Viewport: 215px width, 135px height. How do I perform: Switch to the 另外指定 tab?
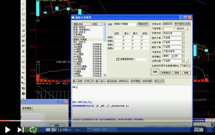179,24
